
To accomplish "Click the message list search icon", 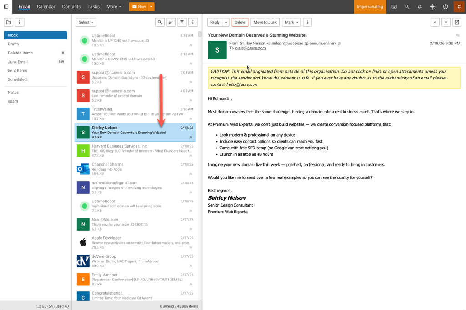I will tap(160, 22).
